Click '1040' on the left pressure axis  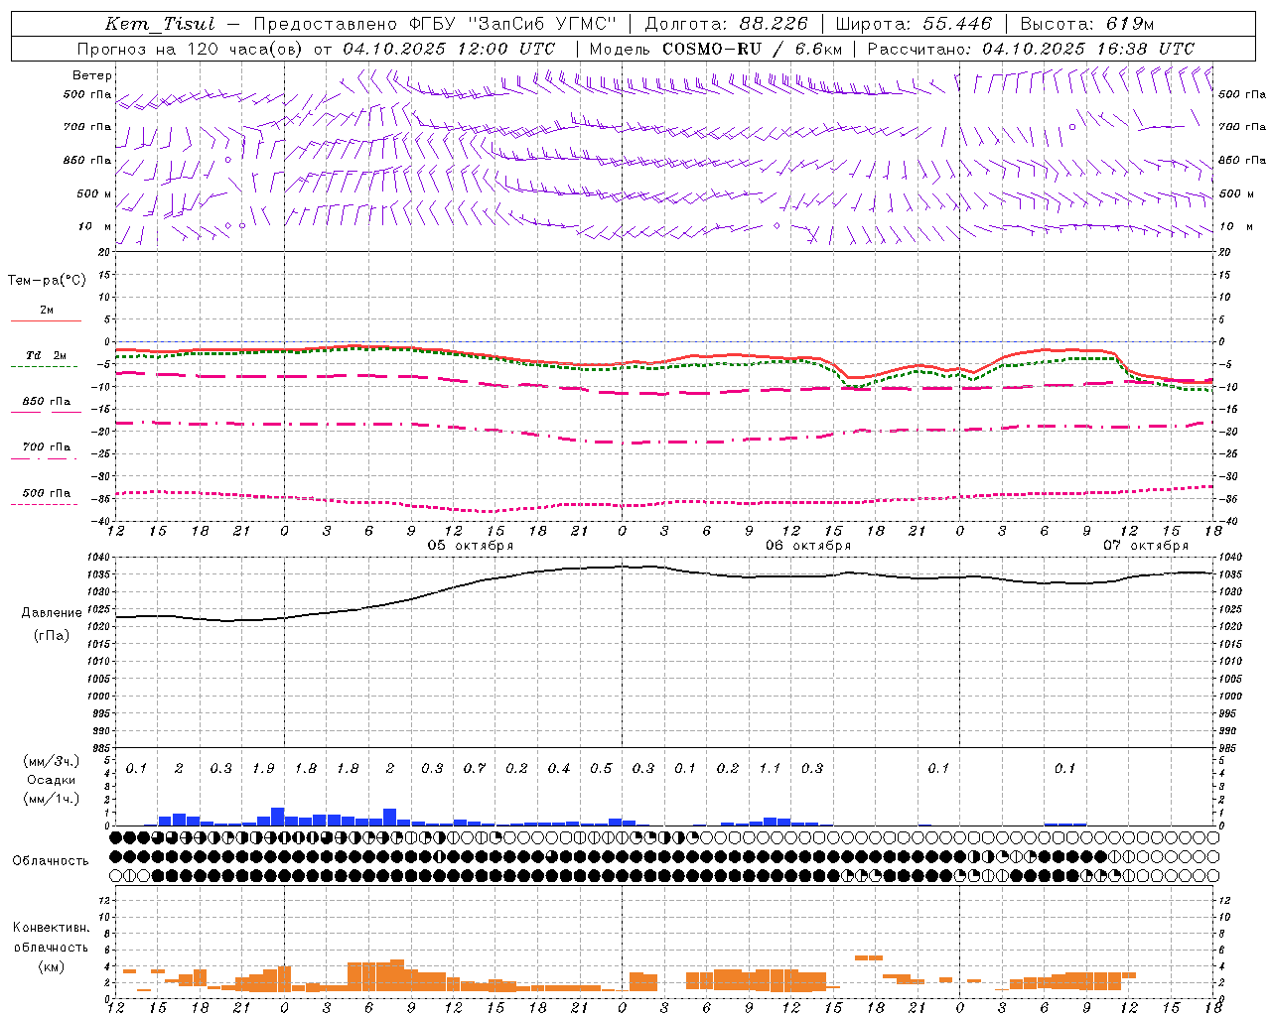99,558
